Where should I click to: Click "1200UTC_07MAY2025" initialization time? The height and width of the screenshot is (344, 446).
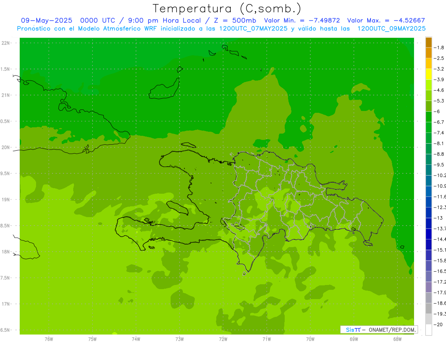tap(253, 28)
